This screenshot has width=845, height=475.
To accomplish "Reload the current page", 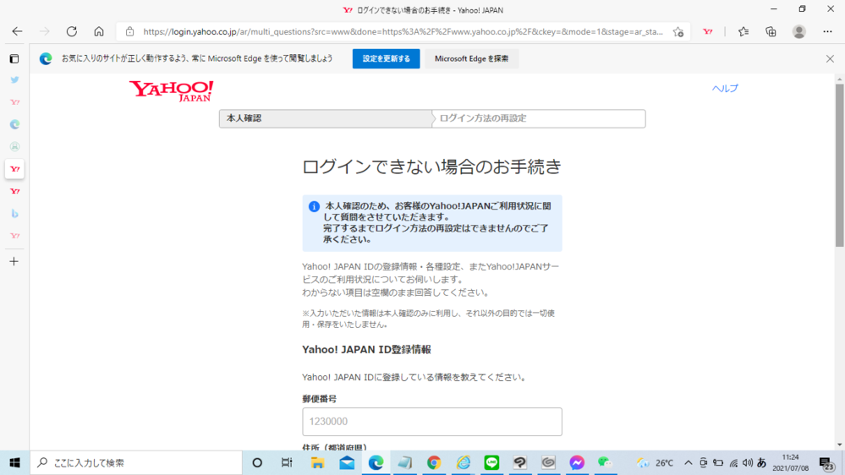I will (72, 32).
